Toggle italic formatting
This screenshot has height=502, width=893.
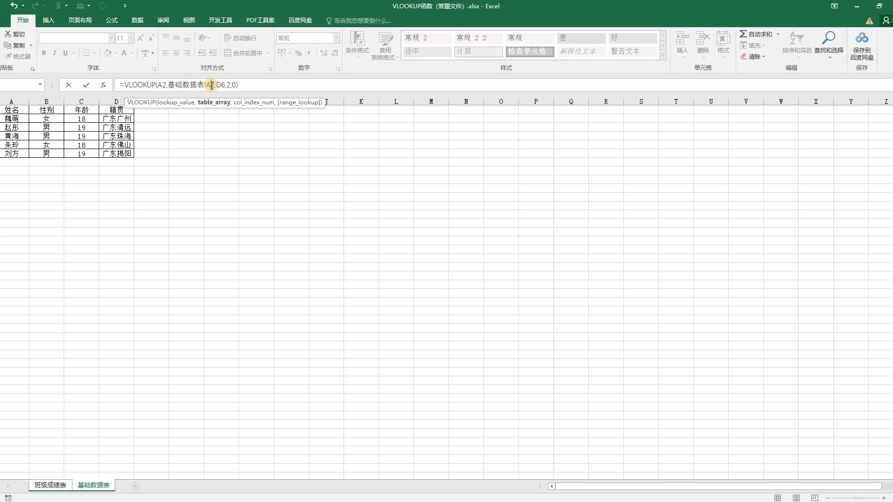[x=54, y=53]
